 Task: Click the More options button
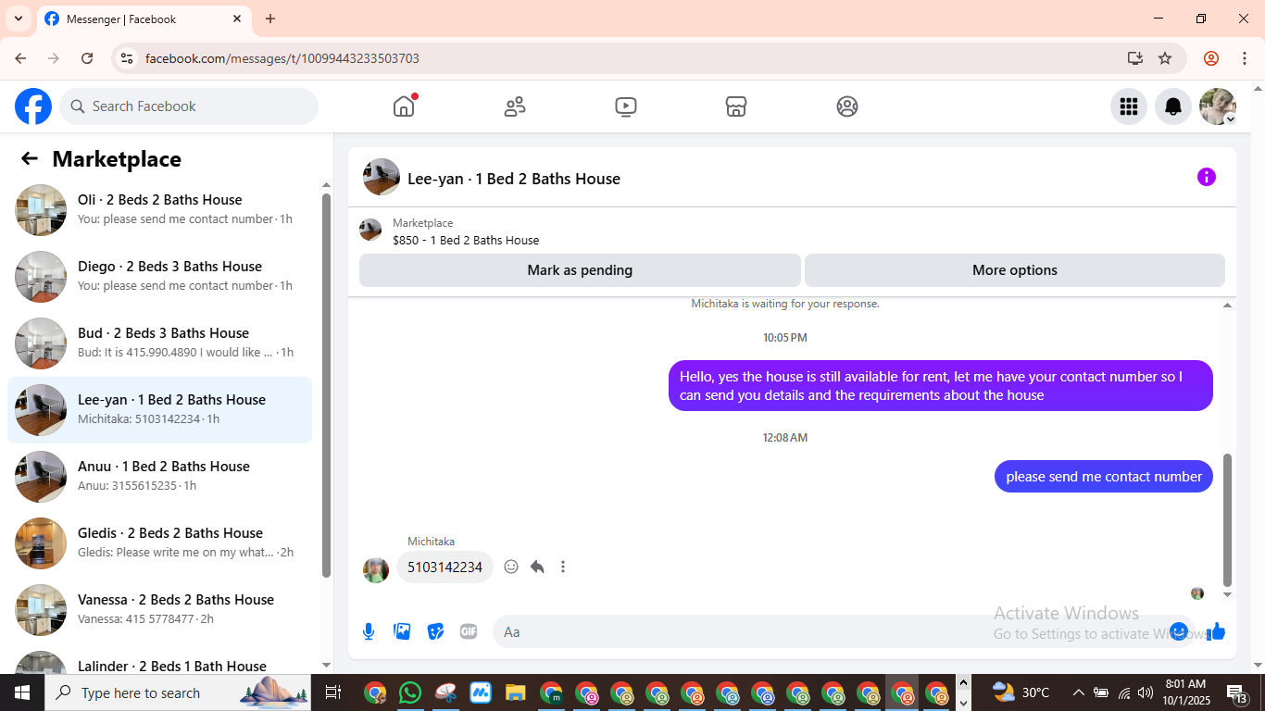1015,270
